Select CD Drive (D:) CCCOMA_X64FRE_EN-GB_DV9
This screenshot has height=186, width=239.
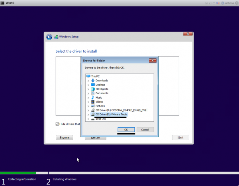121,110
